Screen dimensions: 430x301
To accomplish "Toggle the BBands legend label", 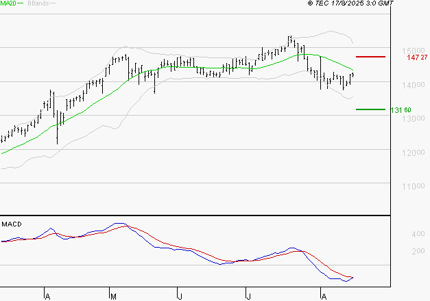I will click(37, 3).
